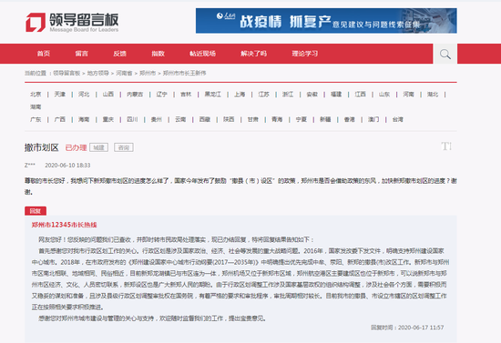This screenshot has width=501, height=343.
Task: Select the 广西 province link
Action: click(60, 119)
